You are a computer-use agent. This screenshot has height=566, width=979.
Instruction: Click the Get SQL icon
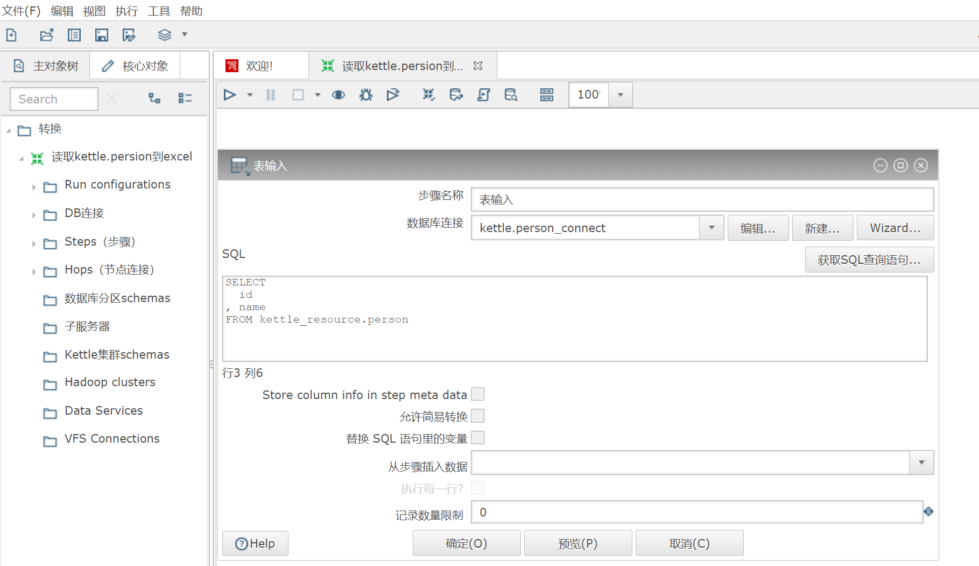point(484,95)
